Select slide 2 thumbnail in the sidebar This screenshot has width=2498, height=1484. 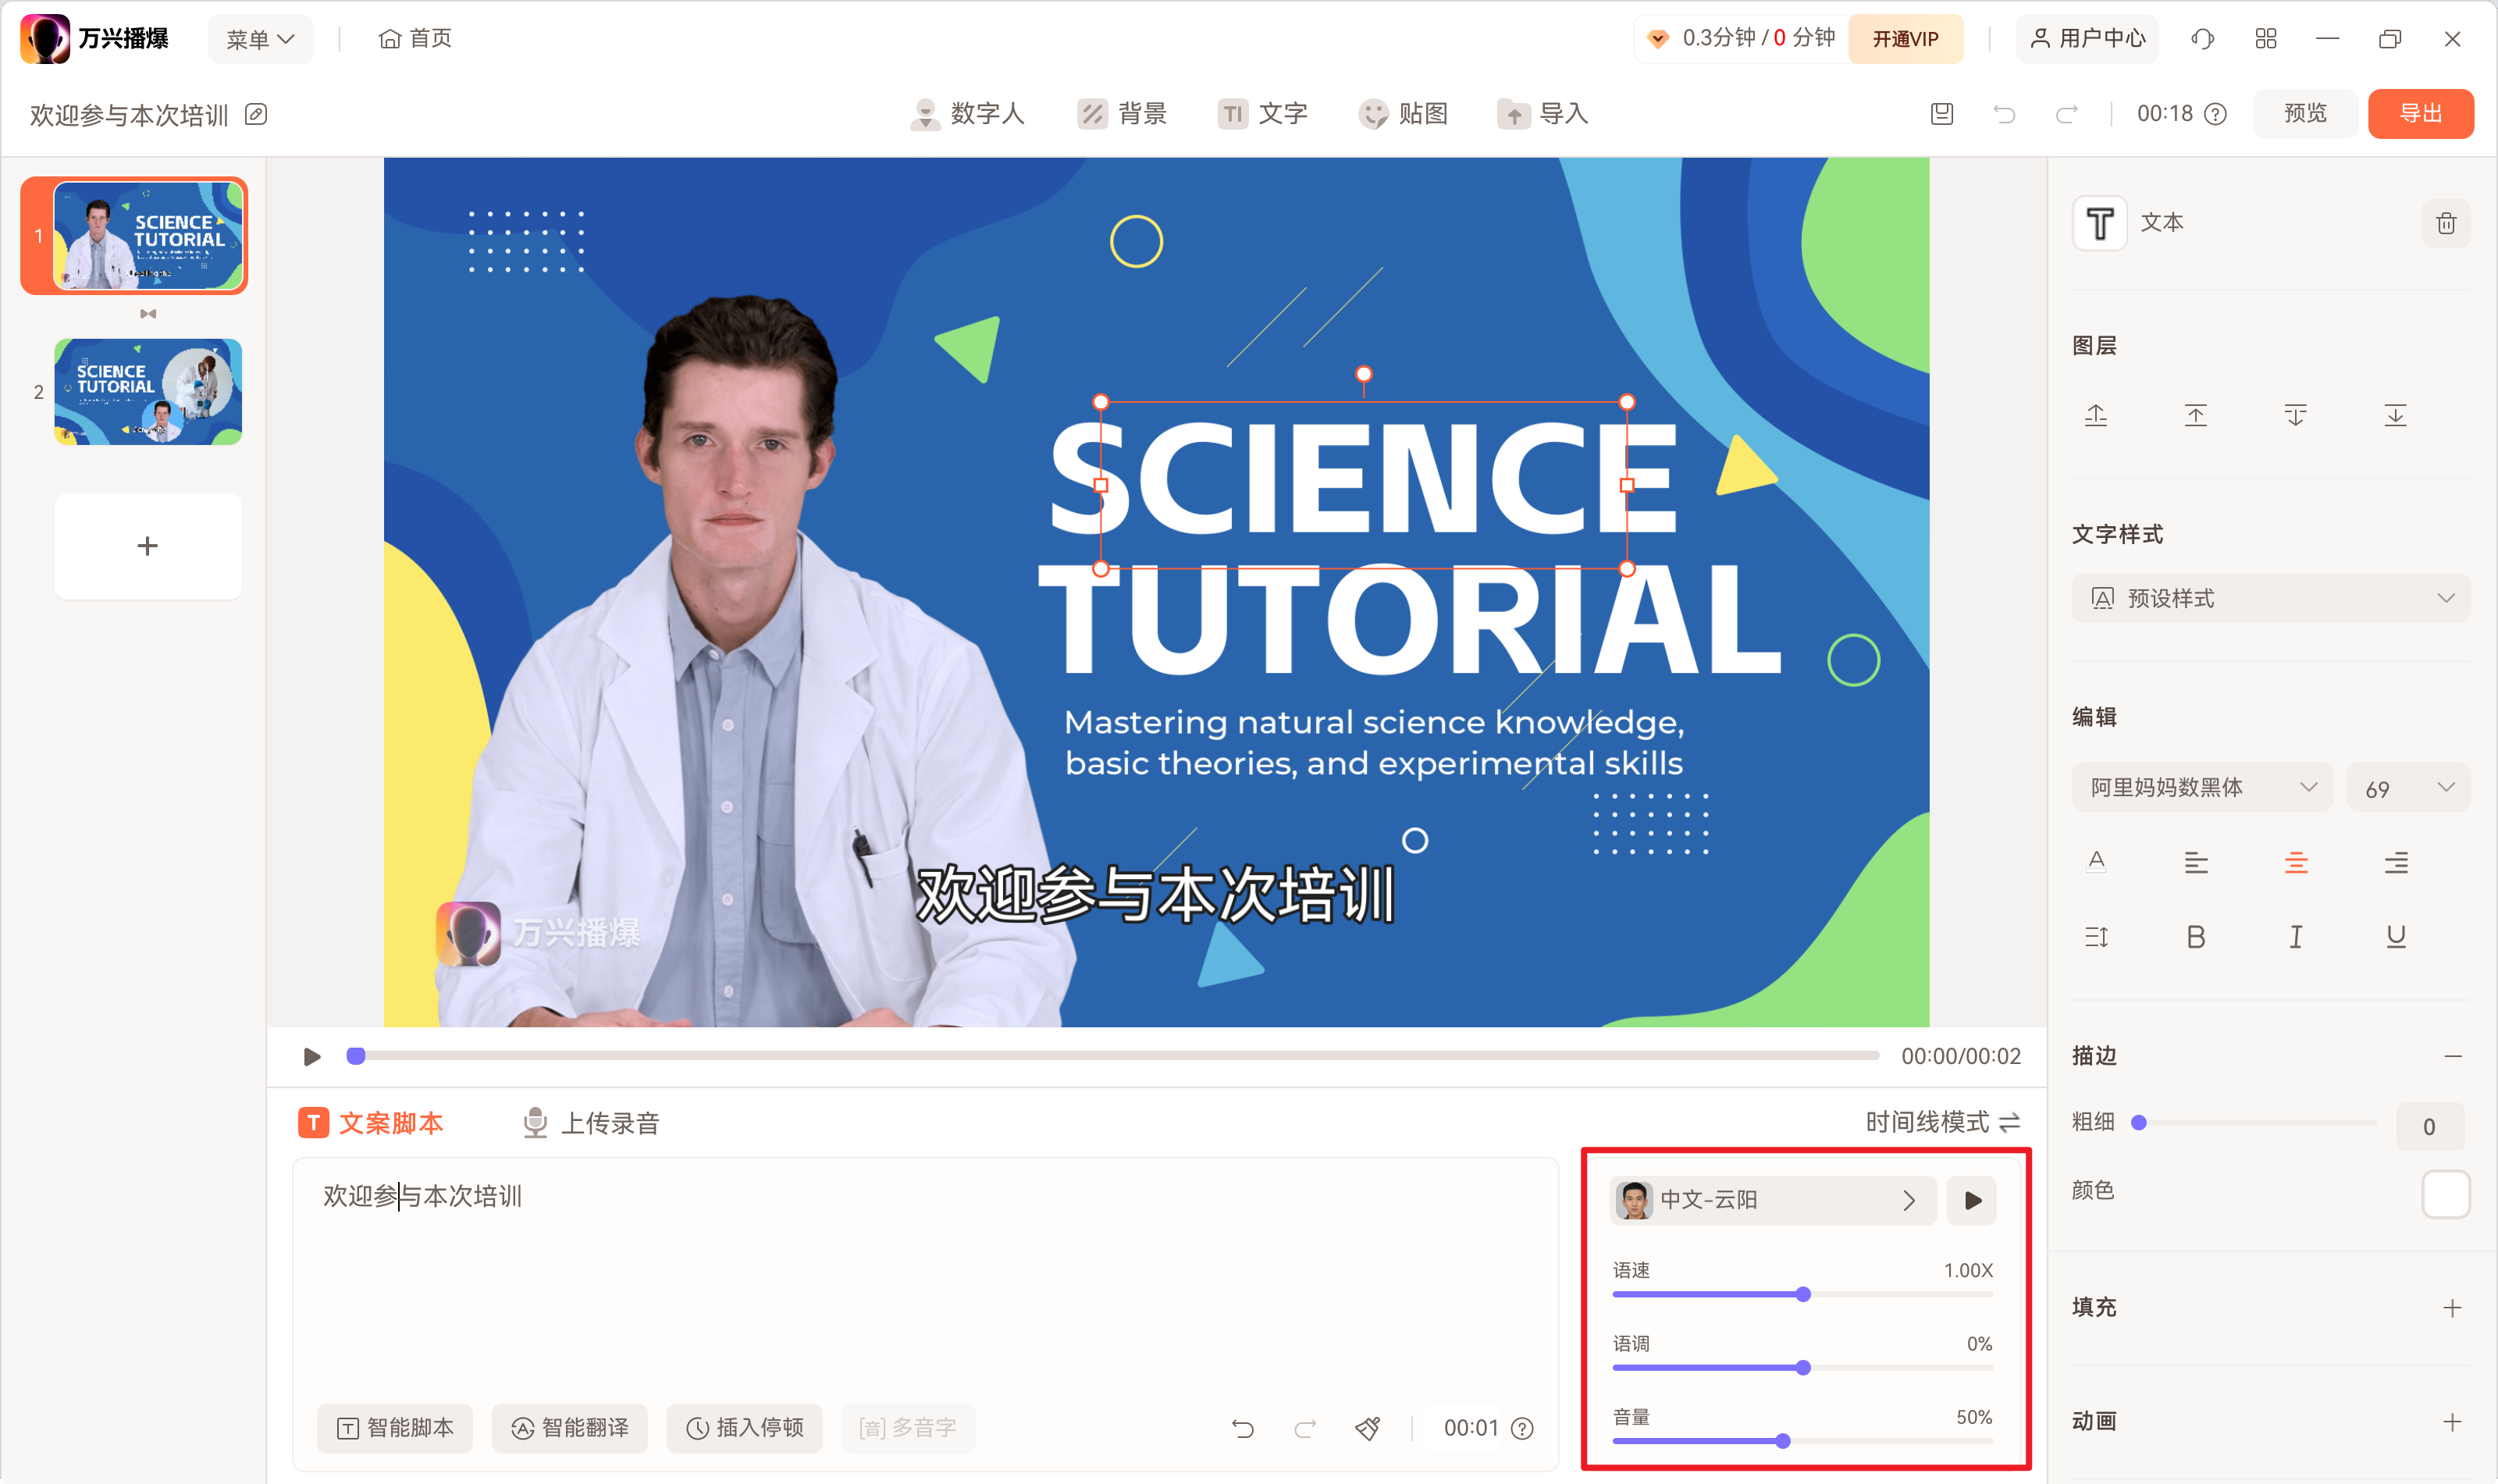tap(147, 391)
